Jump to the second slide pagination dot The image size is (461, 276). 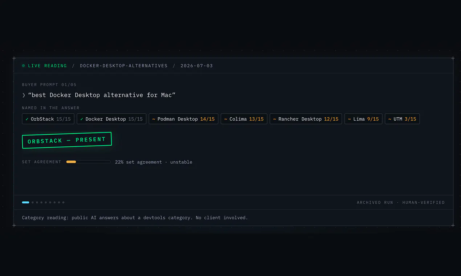tap(33, 202)
